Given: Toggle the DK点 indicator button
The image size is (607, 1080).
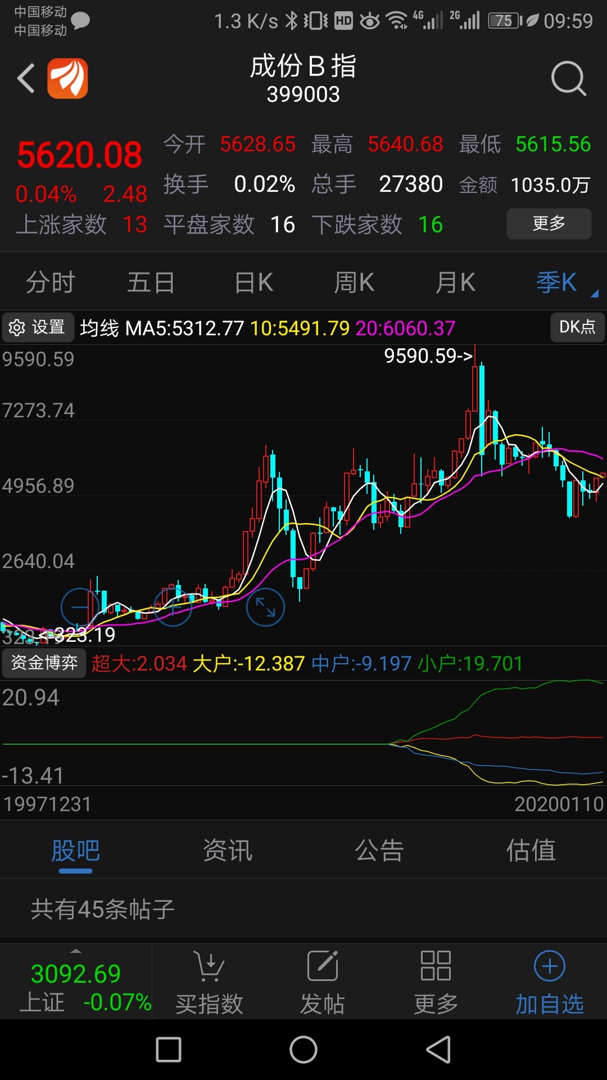Looking at the screenshot, I should [x=577, y=327].
